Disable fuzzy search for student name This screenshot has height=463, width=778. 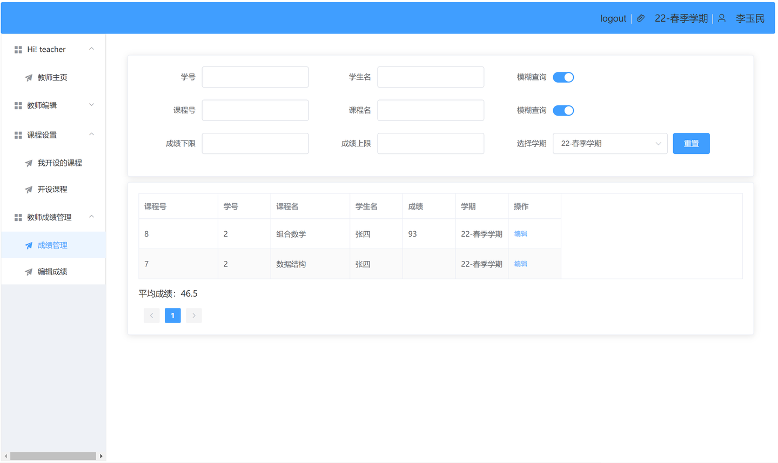564,77
